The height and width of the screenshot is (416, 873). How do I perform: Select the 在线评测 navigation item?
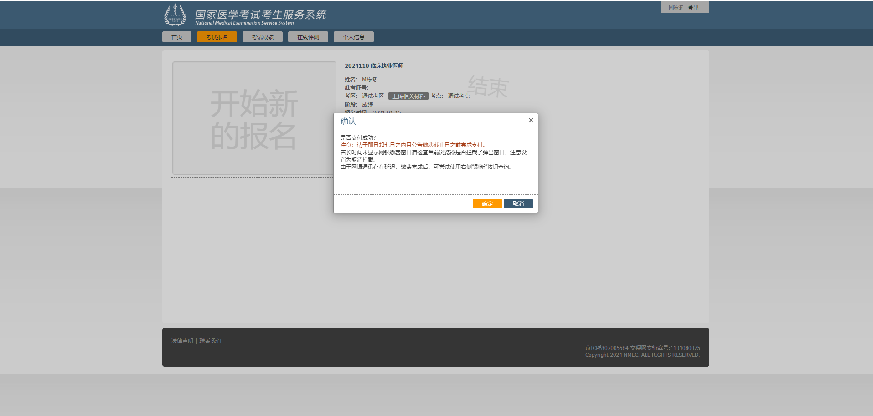(x=308, y=37)
